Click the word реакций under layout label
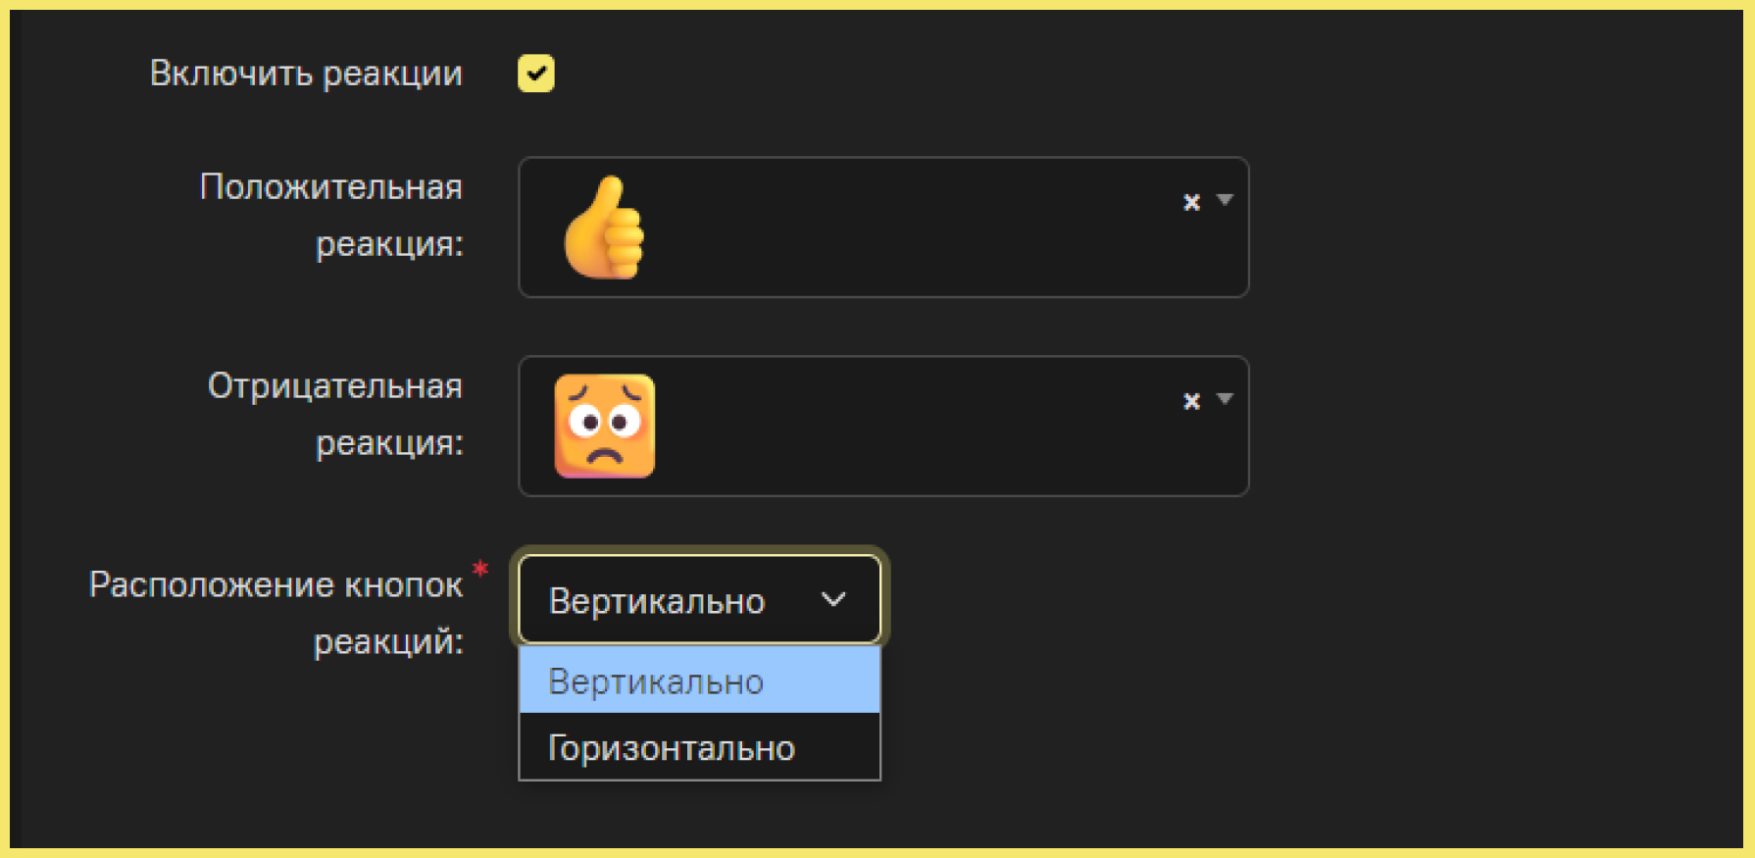Viewport: 1755px width, 858px height. pyautogui.click(x=388, y=642)
